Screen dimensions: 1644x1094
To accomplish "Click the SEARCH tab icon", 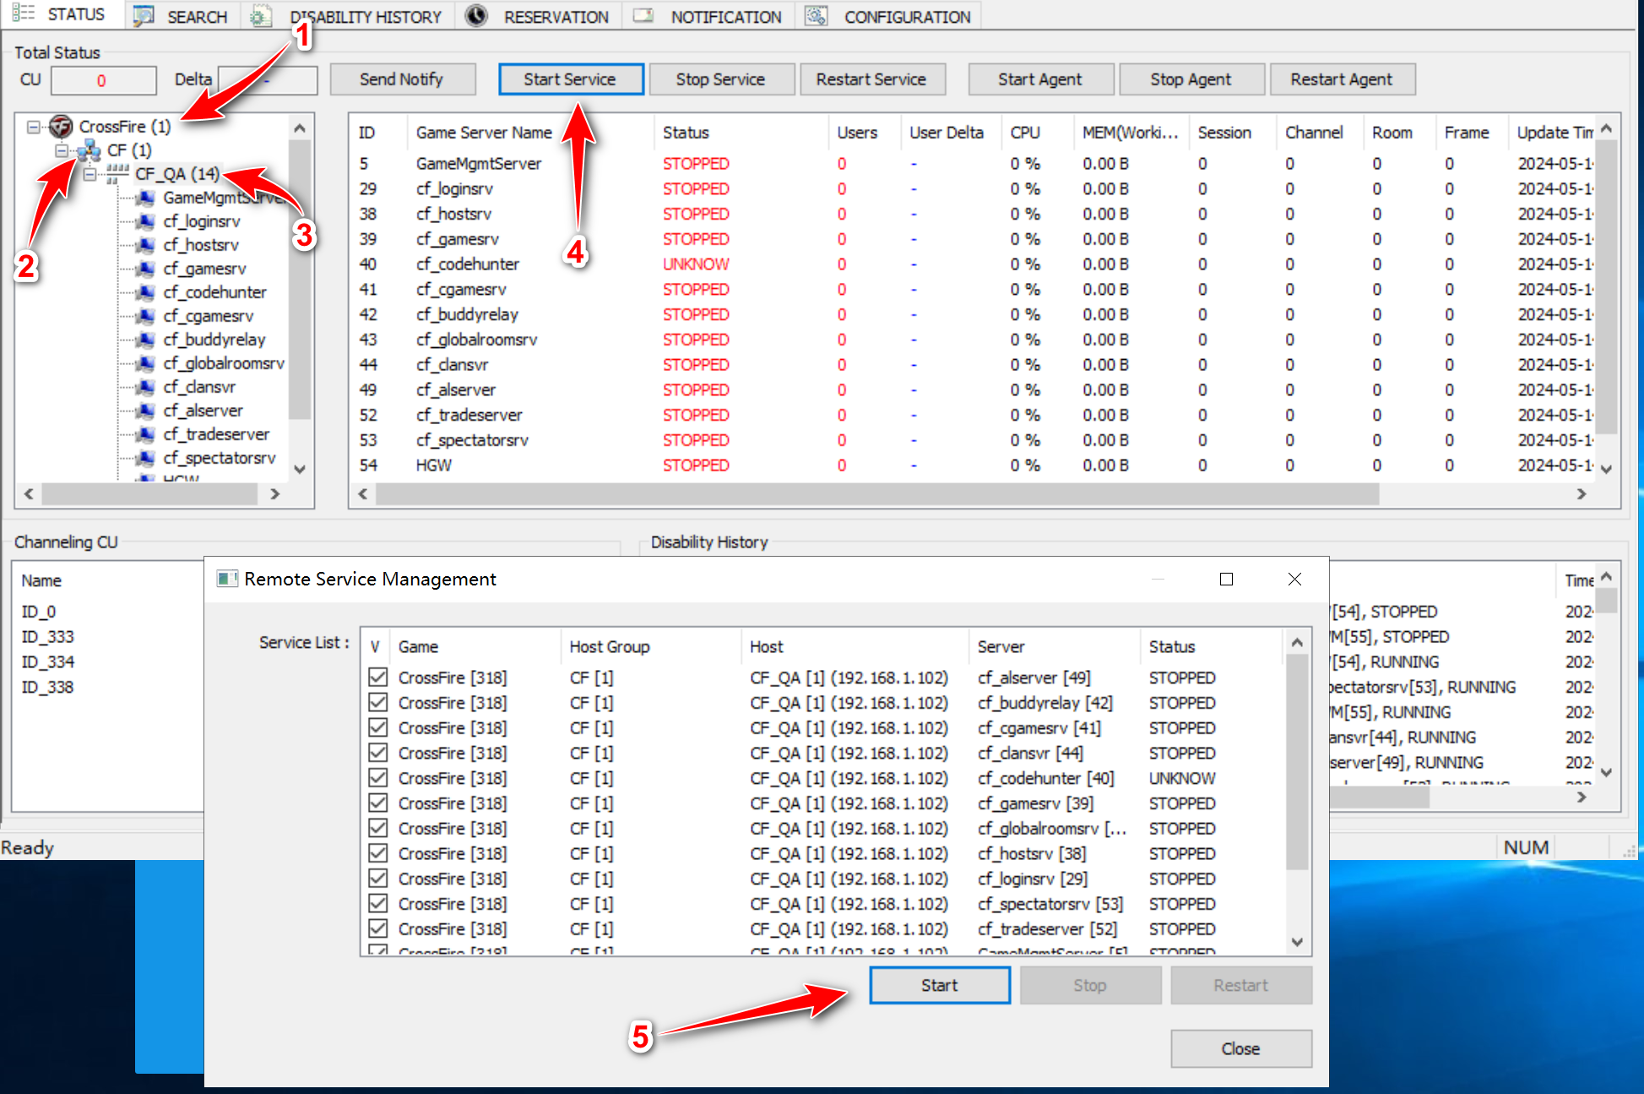I will 144,16.
